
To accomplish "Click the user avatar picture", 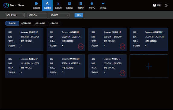I will click(155, 5).
